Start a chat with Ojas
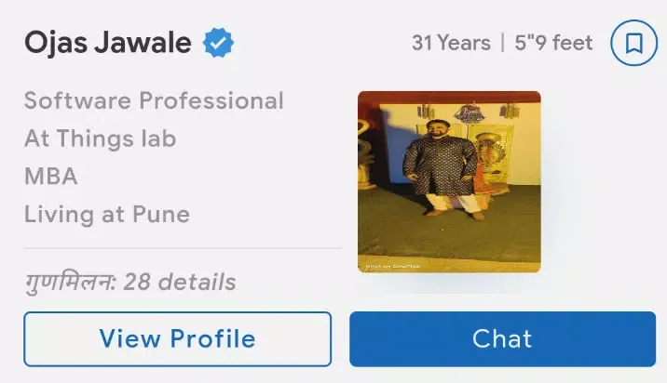This screenshot has height=383, width=667. pos(502,338)
